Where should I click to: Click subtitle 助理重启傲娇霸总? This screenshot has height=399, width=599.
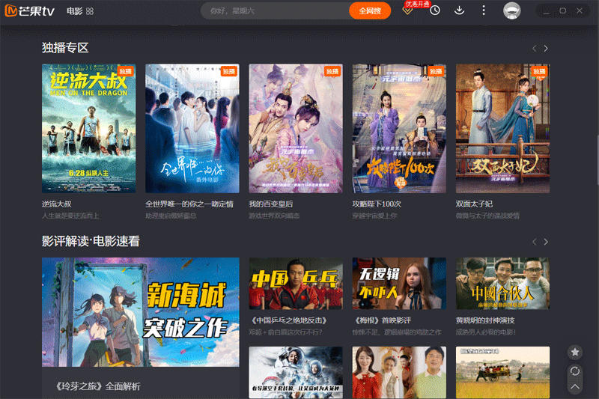coord(171,216)
